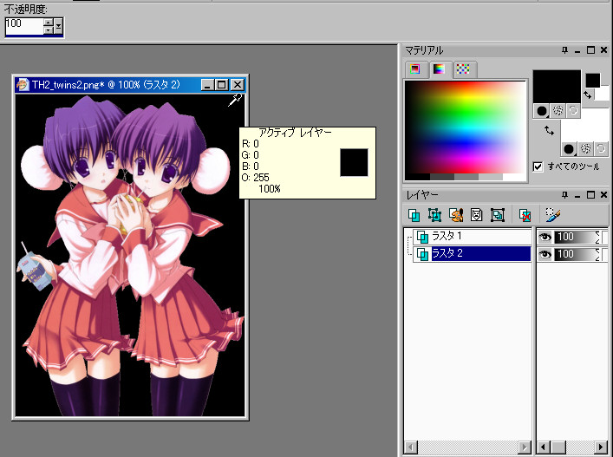Viewport: 613px width, 457px height.
Task: Swap foreground and background colors
Action: click(588, 95)
